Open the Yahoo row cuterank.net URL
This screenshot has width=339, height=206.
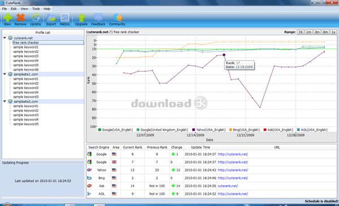[x=233, y=170]
